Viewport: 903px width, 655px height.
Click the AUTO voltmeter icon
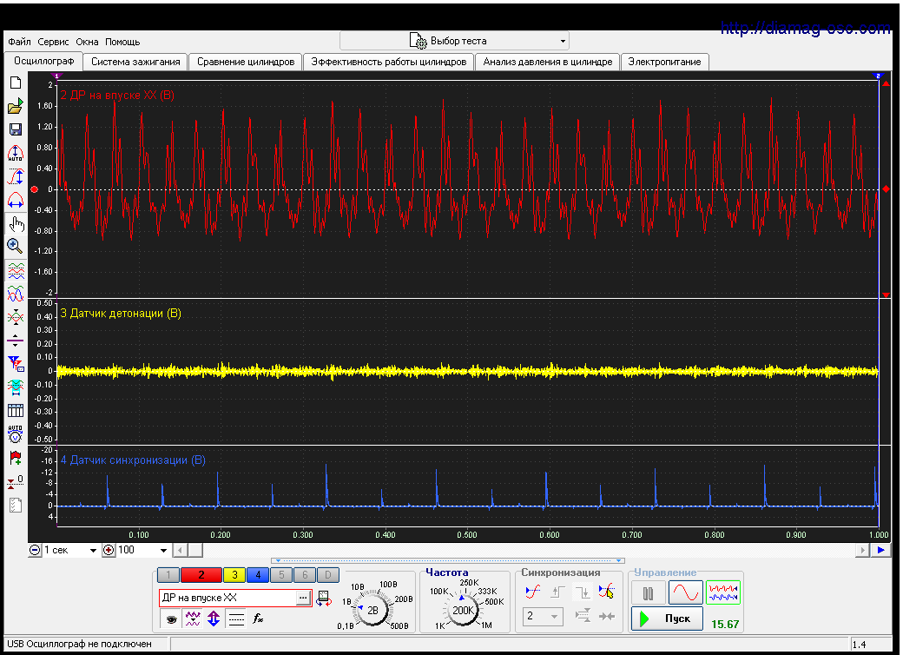click(16, 433)
